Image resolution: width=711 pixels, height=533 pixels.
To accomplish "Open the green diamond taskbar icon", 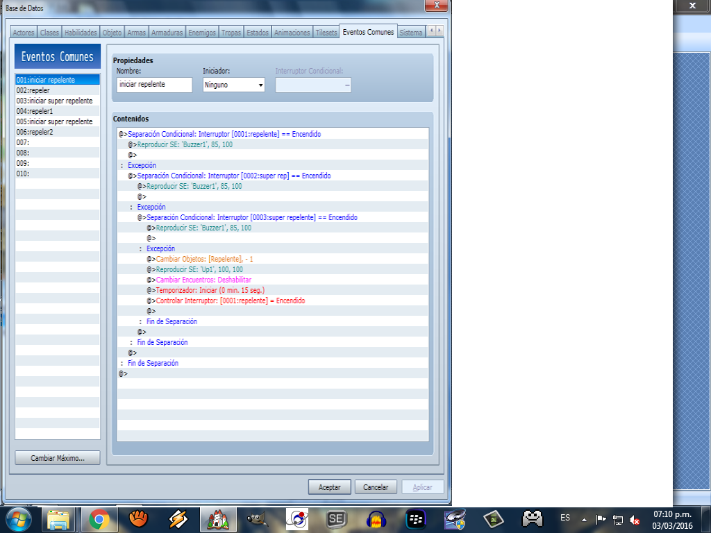I will click(494, 520).
